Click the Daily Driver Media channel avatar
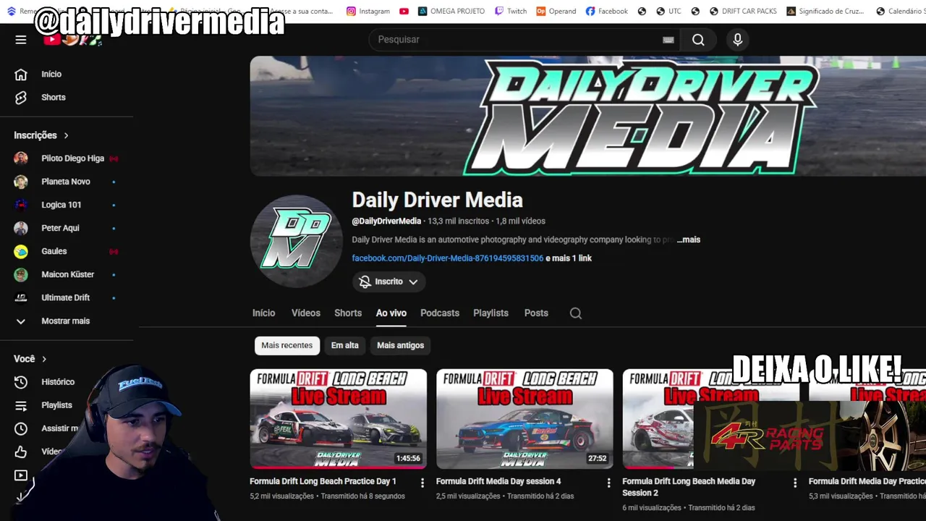The image size is (926, 521). point(296,241)
